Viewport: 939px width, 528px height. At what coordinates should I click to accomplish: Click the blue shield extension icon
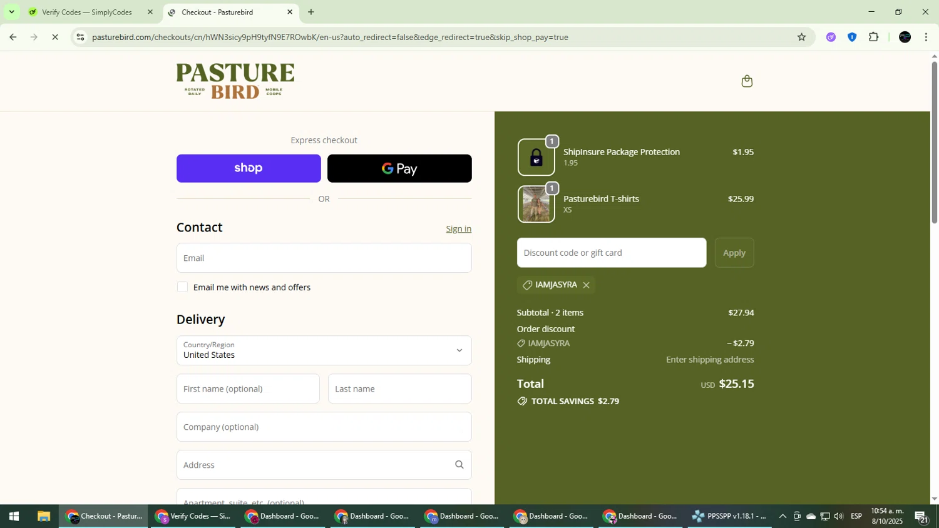[x=852, y=37]
